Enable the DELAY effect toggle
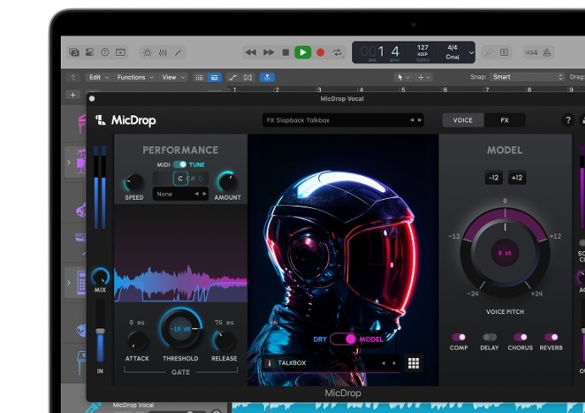The image size is (585, 413). click(489, 338)
